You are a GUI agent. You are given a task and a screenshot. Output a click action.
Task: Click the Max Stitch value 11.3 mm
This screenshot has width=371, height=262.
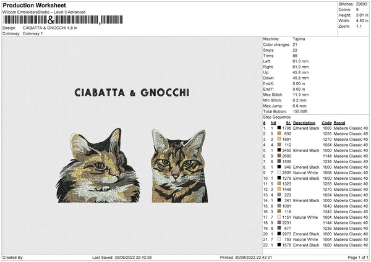tap(301, 95)
